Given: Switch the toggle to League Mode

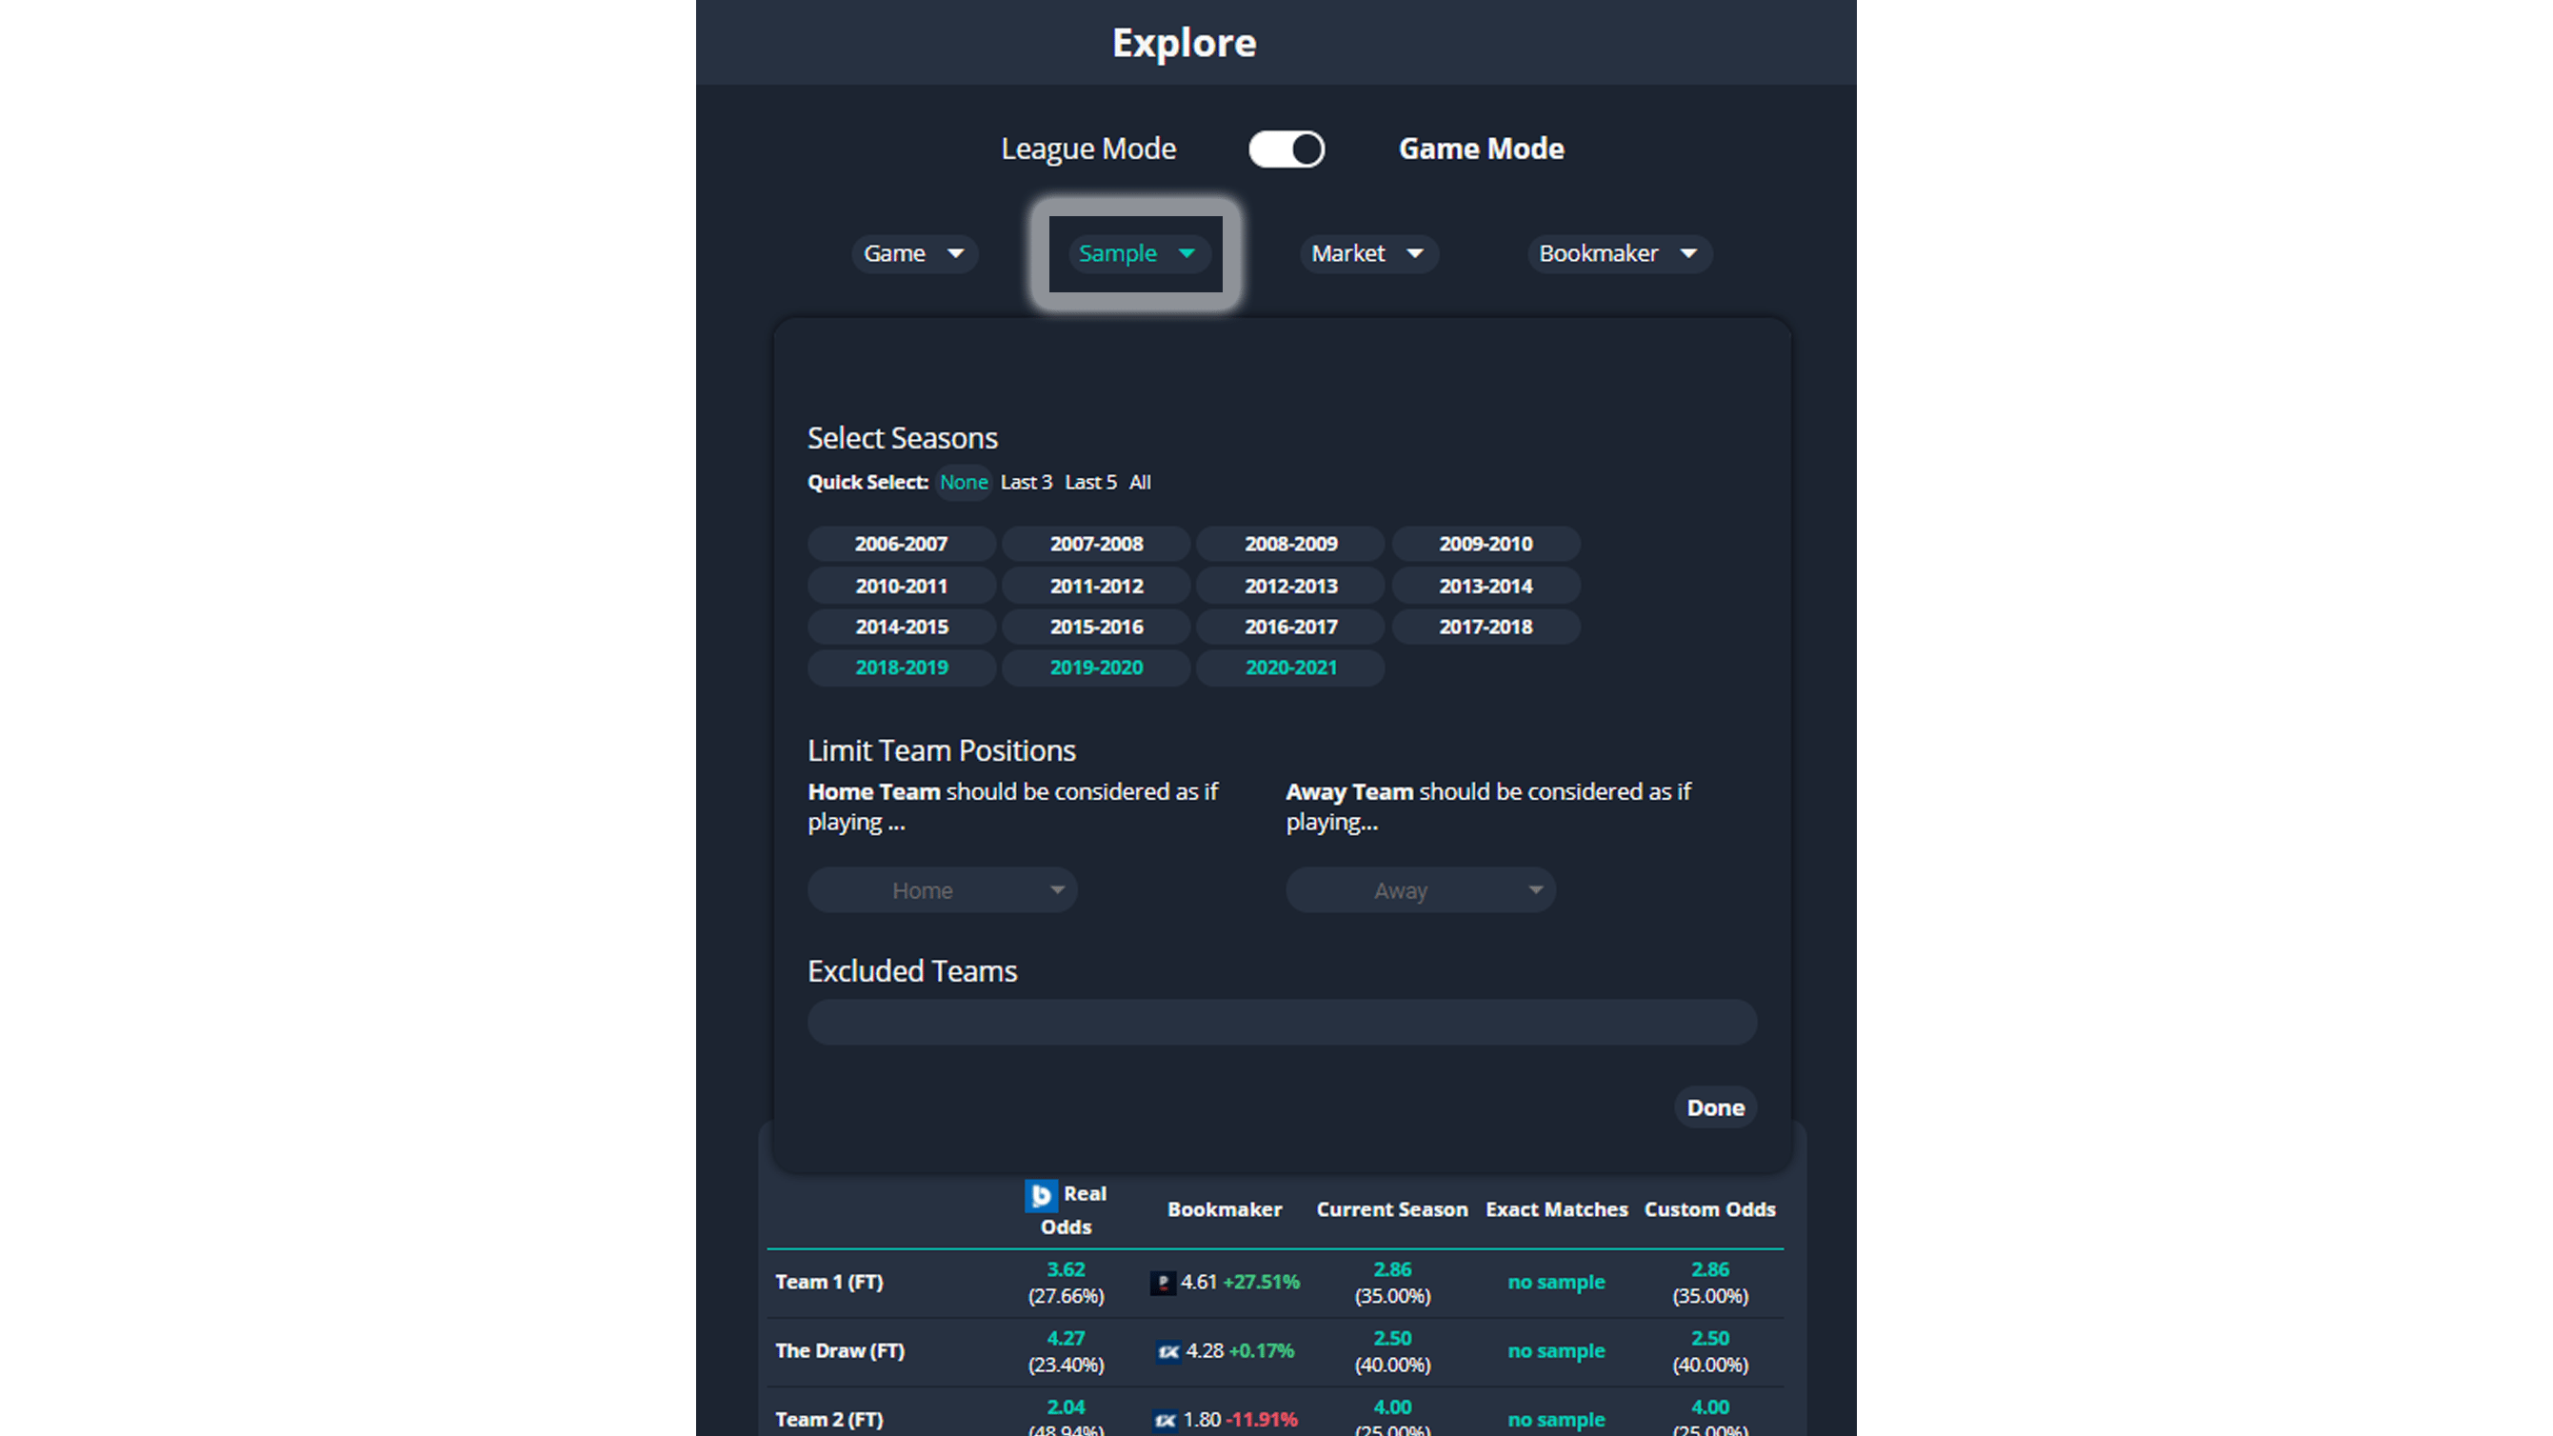Looking at the screenshot, I should (x=1286, y=149).
